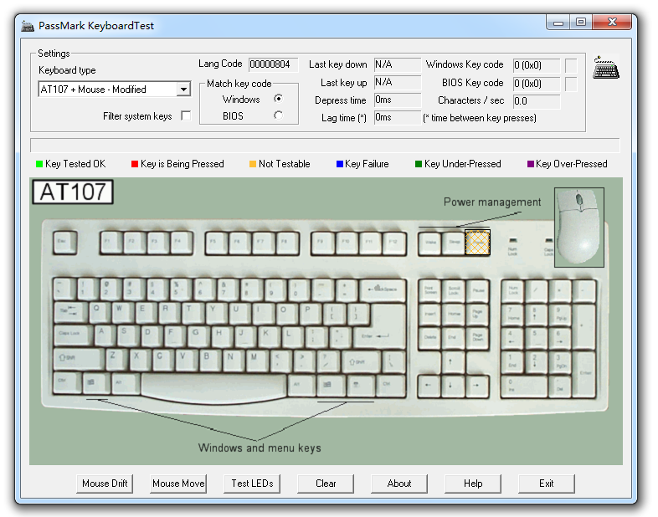Click the orange hatched power management key

click(477, 243)
